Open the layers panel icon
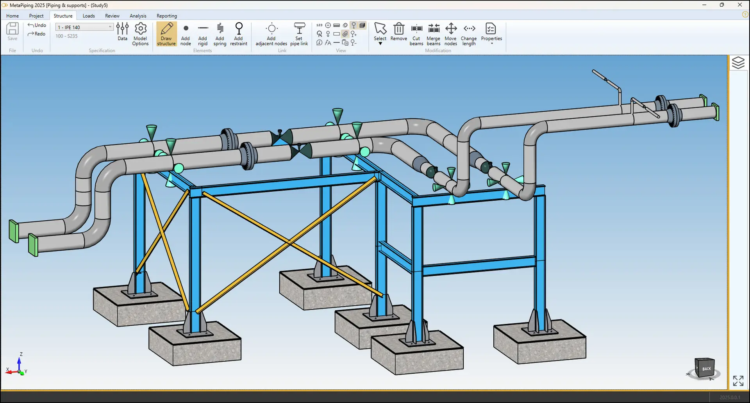Image resolution: width=750 pixels, height=403 pixels. (738, 63)
